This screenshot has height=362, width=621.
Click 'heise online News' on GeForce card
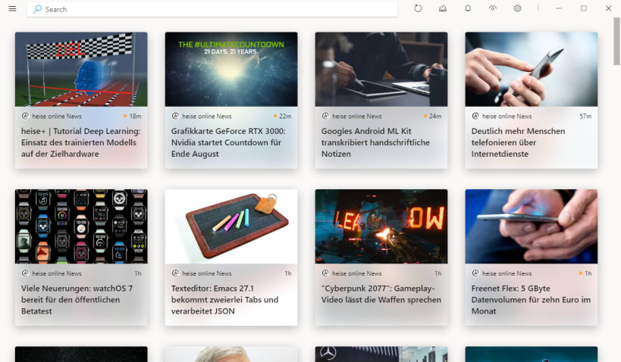coord(207,117)
